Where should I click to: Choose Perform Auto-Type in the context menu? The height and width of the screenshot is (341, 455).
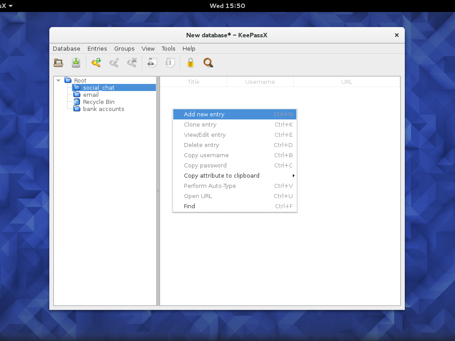tap(235, 186)
